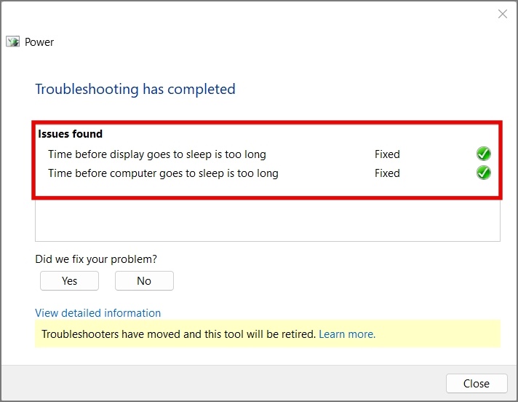Click the gray footer bar beside Close

(x=221, y=383)
